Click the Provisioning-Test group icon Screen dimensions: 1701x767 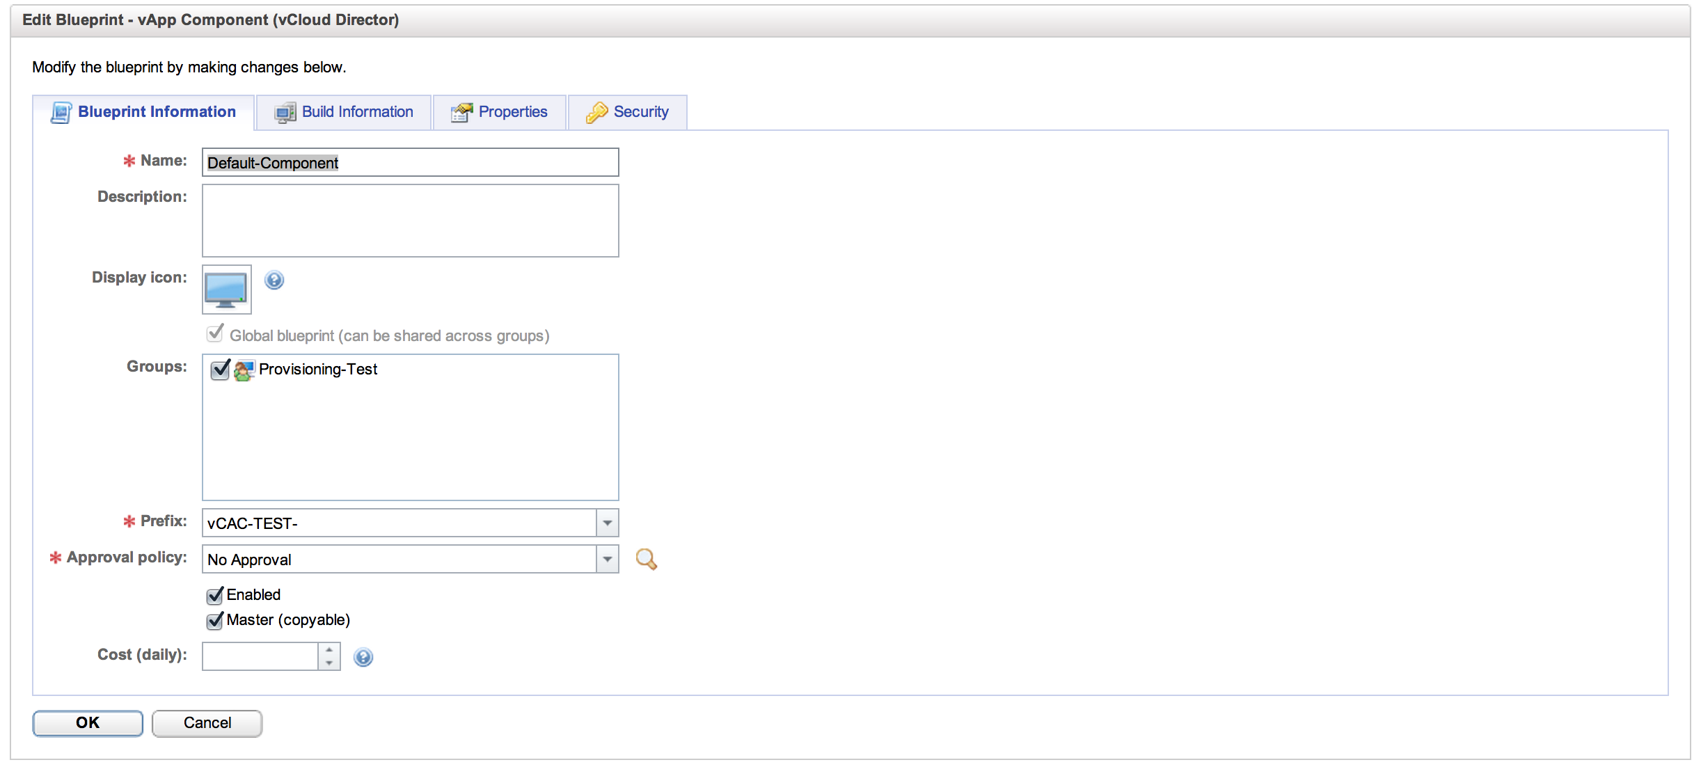pos(244,370)
